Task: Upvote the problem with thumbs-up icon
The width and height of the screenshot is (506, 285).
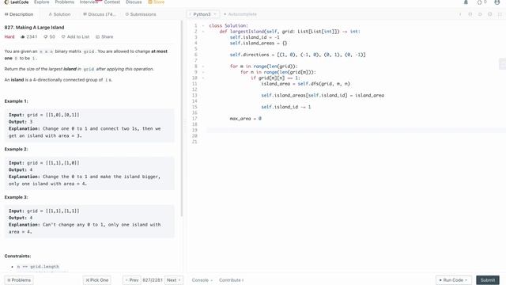Action: tap(23, 37)
